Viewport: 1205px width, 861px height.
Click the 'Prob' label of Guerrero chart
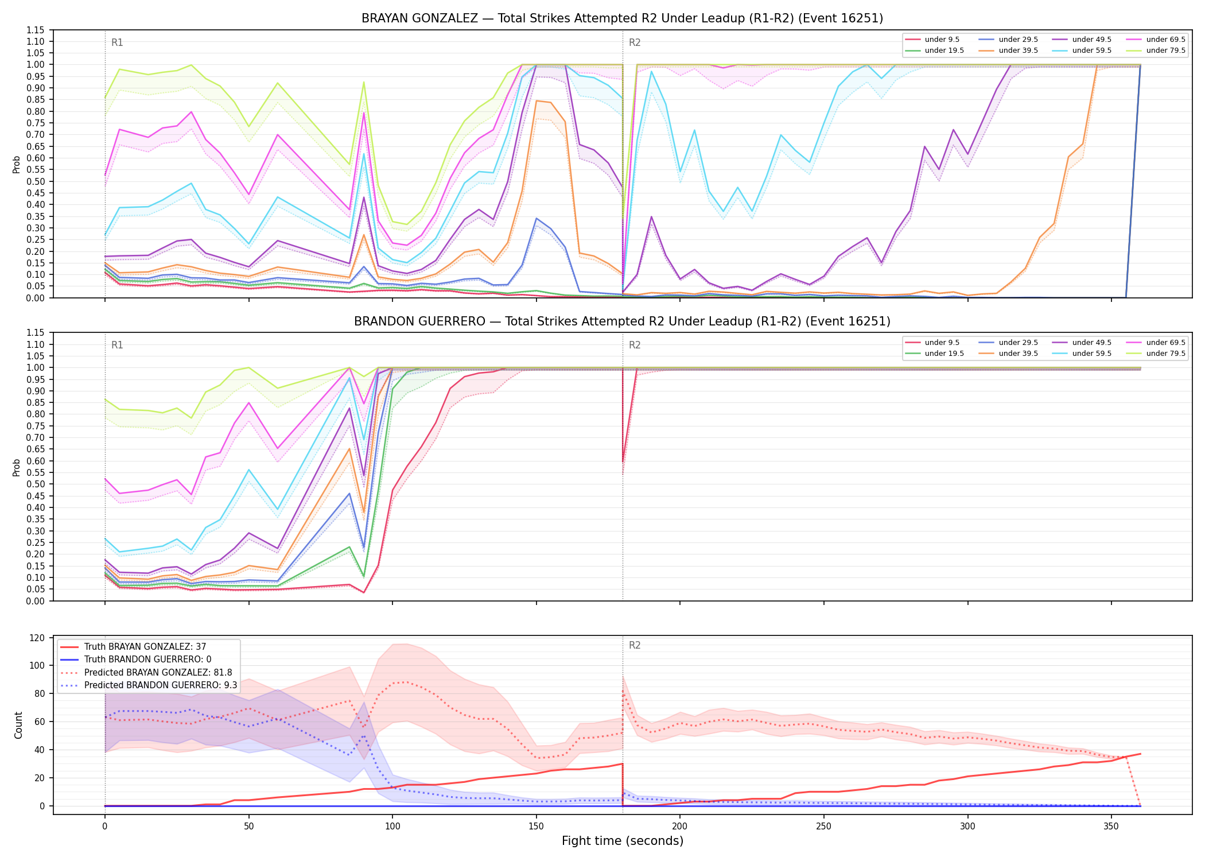coord(17,467)
